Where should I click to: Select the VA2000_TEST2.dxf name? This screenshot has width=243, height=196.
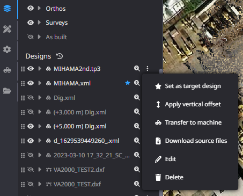(x=79, y=170)
